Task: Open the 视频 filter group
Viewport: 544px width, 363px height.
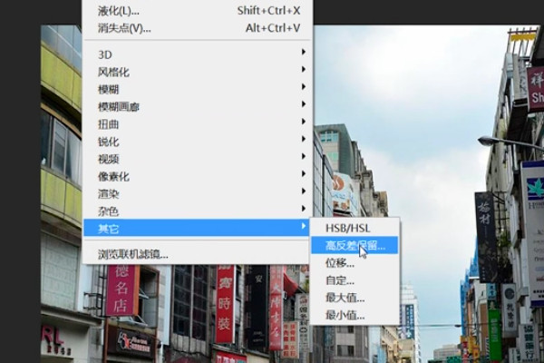Action: 197,159
